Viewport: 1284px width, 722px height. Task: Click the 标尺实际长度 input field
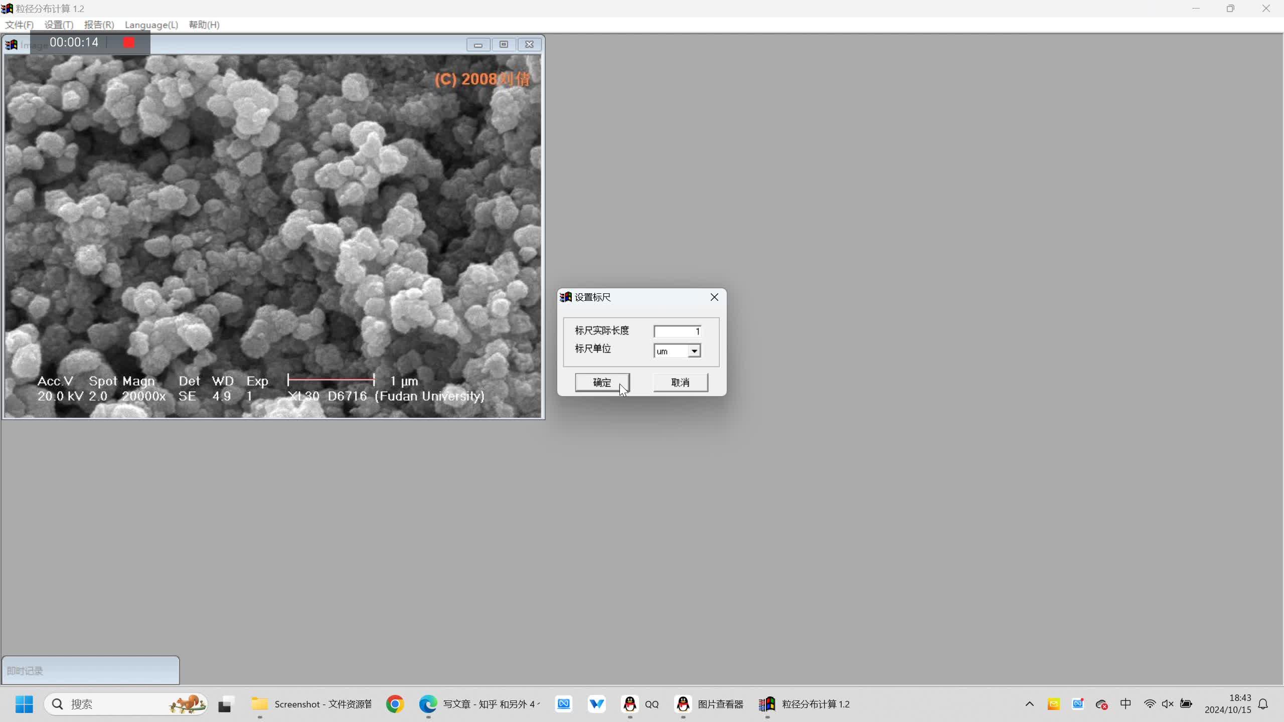[x=677, y=331]
